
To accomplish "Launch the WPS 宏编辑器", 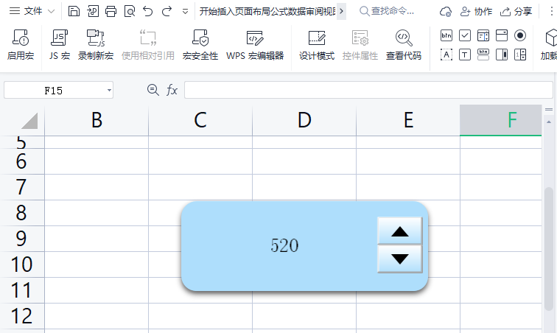I will 255,44.
